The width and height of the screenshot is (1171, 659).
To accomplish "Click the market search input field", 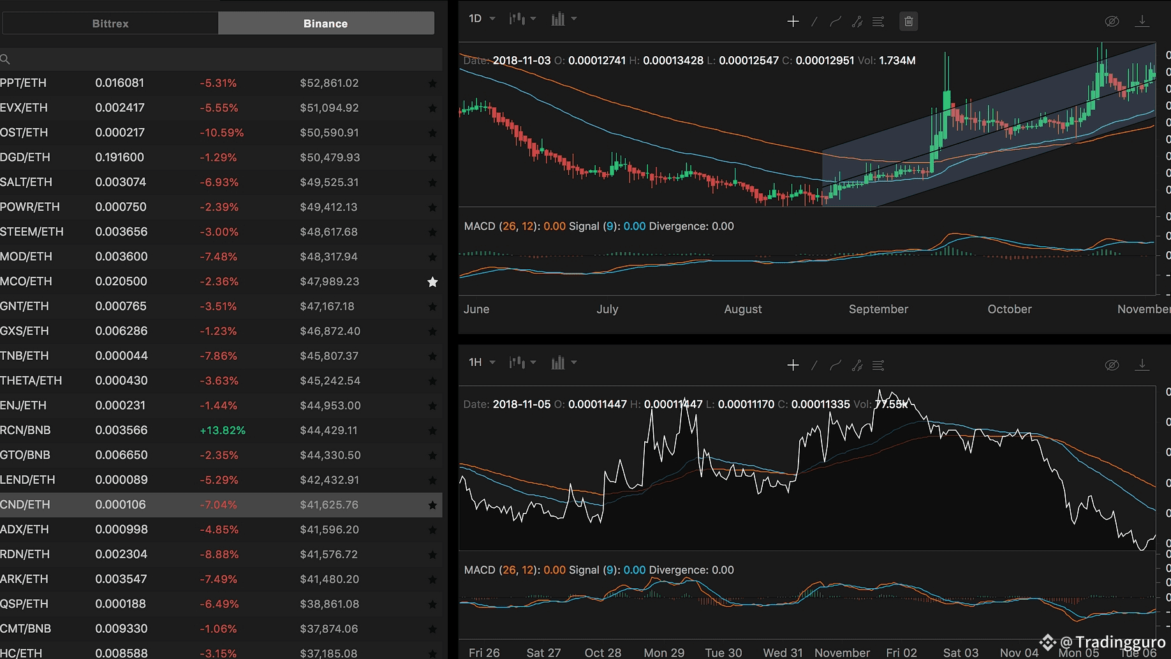I will [223, 59].
